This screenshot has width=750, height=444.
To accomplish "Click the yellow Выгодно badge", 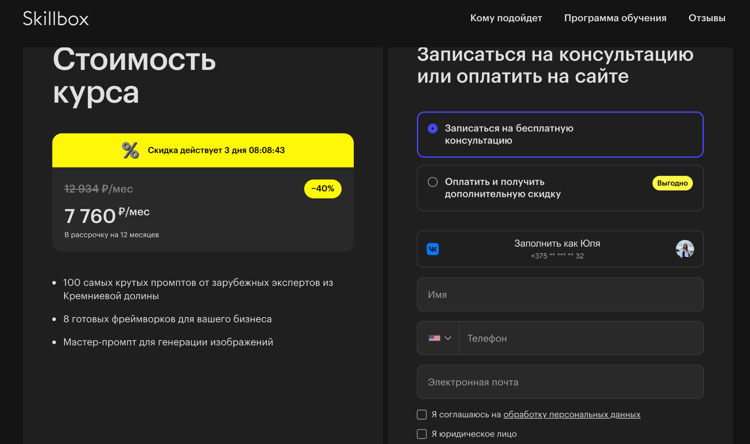I will (x=672, y=183).
